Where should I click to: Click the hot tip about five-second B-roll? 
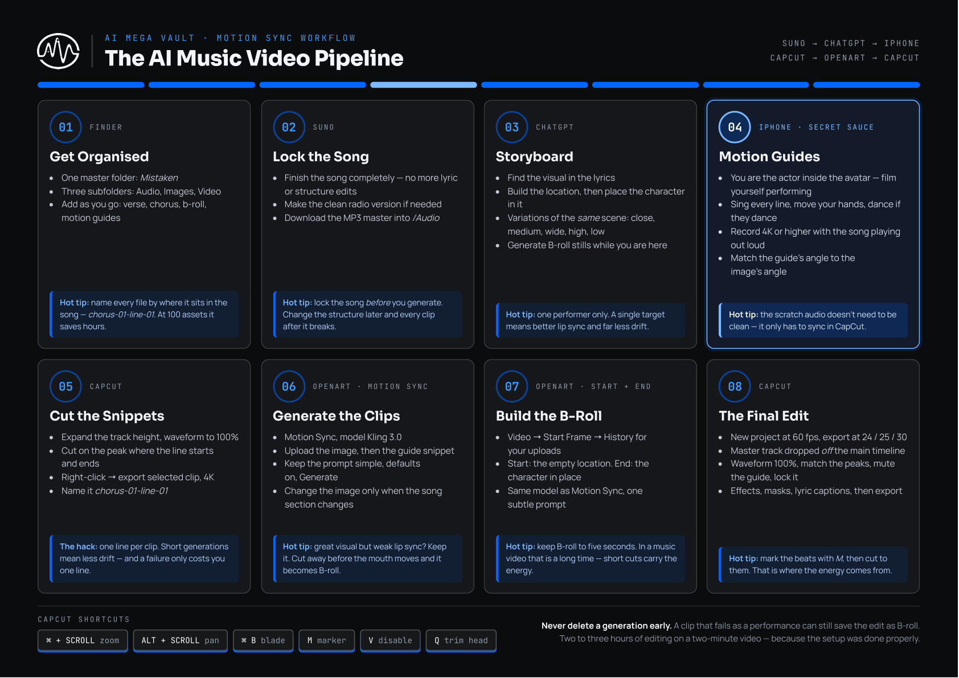pos(591,558)
